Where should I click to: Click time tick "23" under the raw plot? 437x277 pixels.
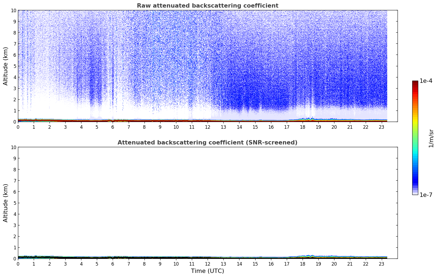pyautogui.click(x=381, y=127)
